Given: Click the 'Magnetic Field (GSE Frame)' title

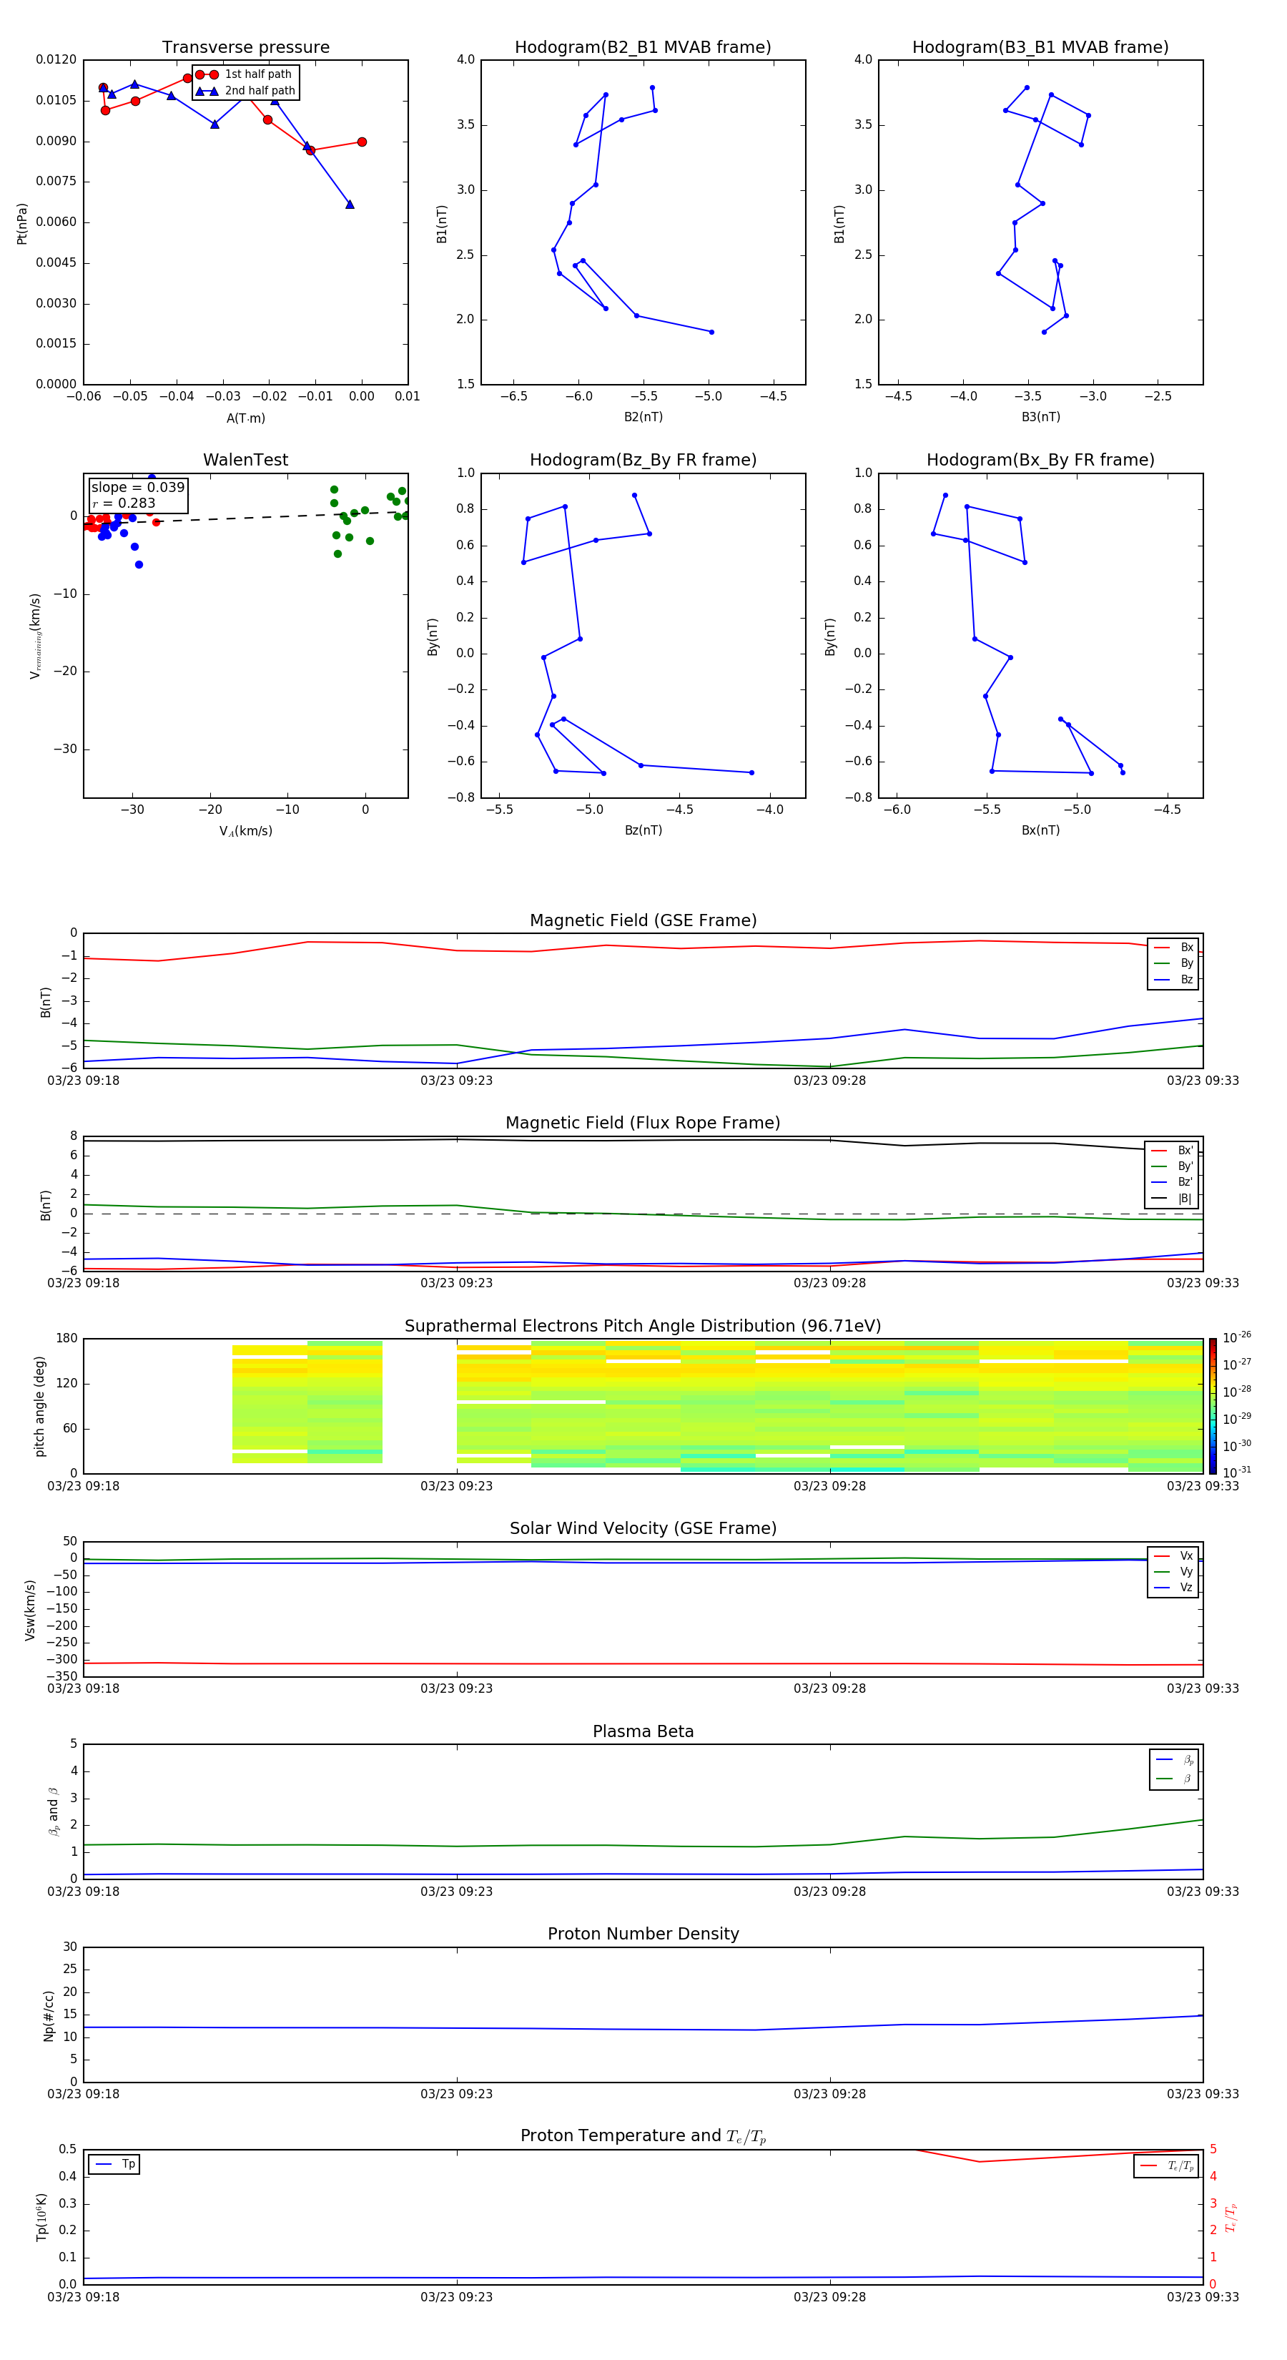Looking at the screenshot, I should (x=643, y=920).
